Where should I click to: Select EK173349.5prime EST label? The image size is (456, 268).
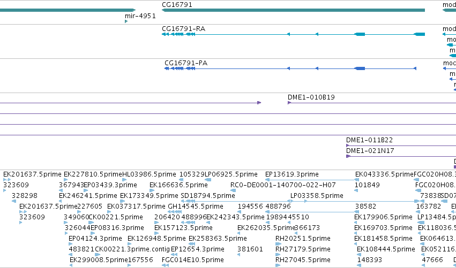(149, 196)
